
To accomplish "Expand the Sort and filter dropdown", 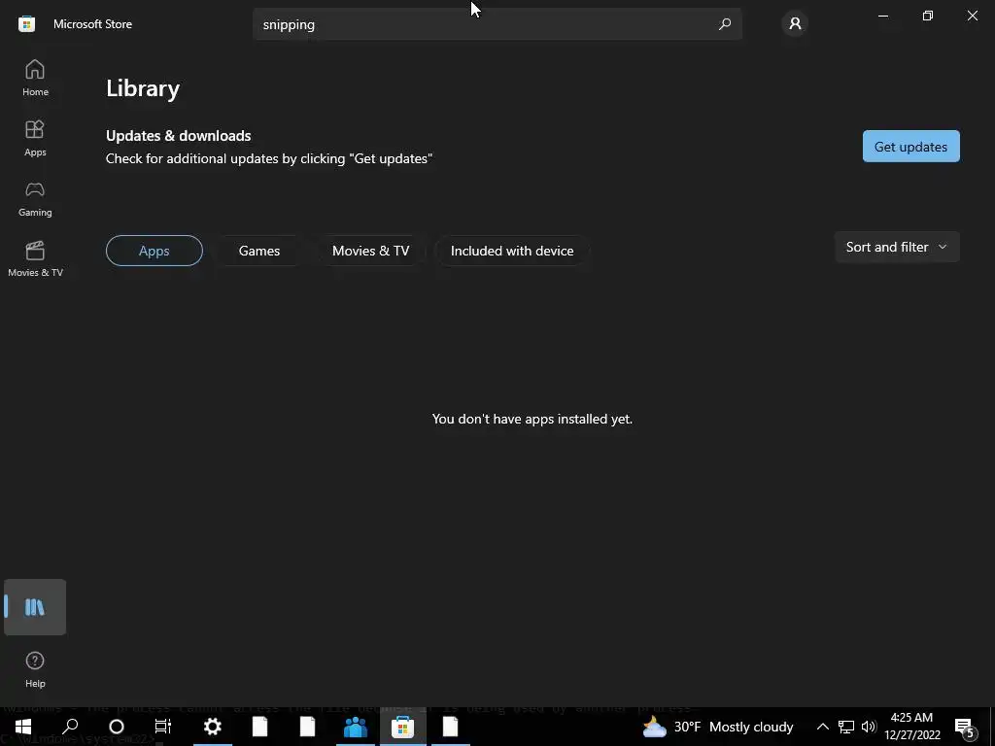I will (897, 247).
